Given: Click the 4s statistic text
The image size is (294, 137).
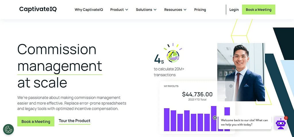Looking at the screenshot, I should tap(159, 59).
